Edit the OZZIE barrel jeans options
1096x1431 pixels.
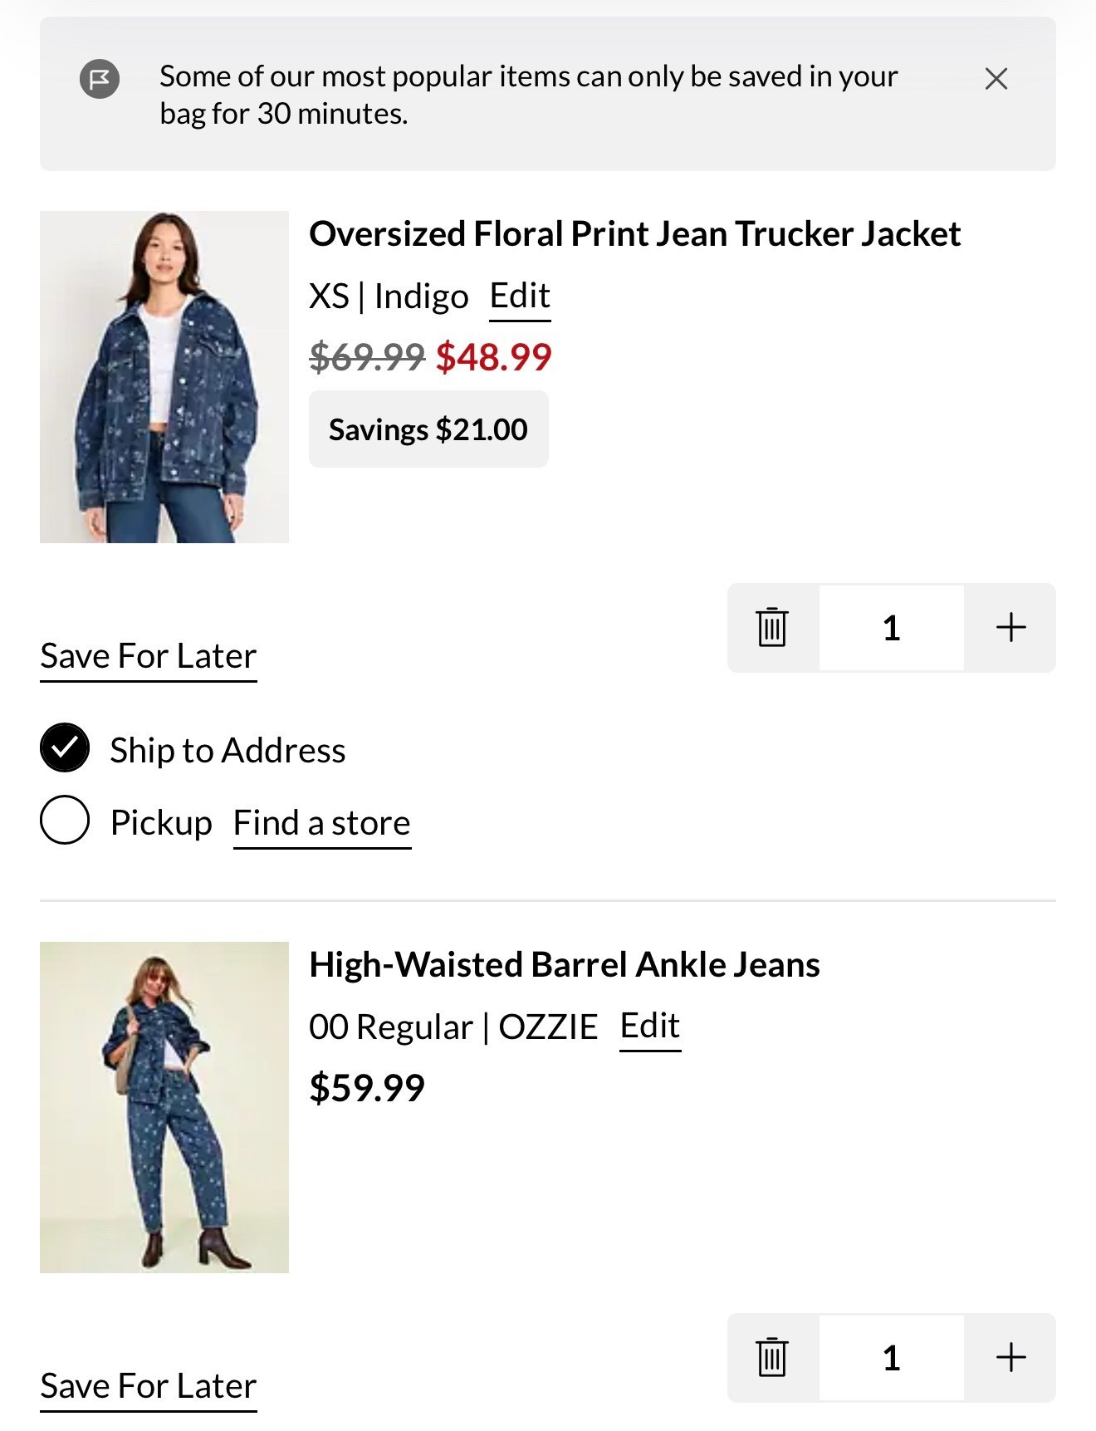(650, 1026)
